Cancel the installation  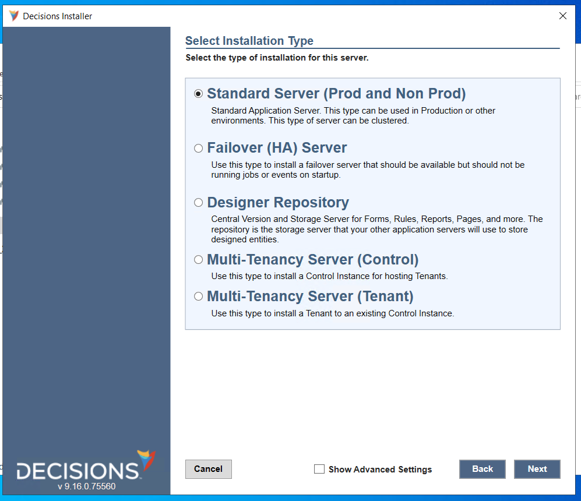208,469
